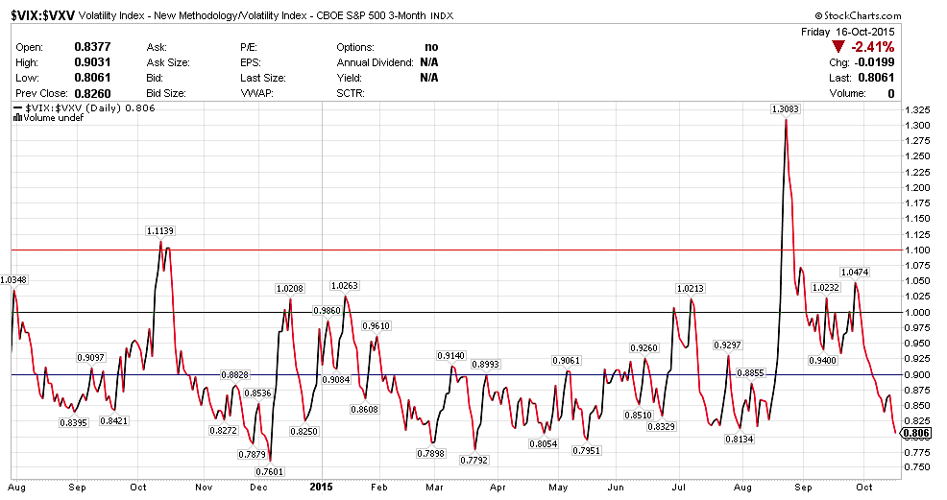Select the $VIX:$VXV ticker symbol title
This screenshot has height=500, width=947.
point(42,15)
